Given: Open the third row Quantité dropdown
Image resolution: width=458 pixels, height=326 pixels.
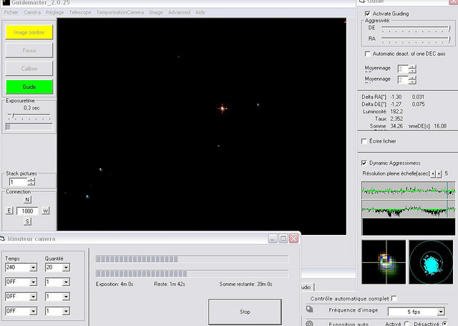Looking at the screenshot, I should click(x=66, y=297).
